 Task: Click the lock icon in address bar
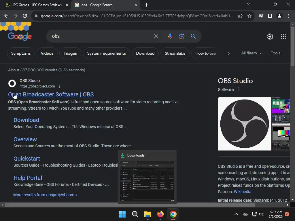[x=36, y=16]
